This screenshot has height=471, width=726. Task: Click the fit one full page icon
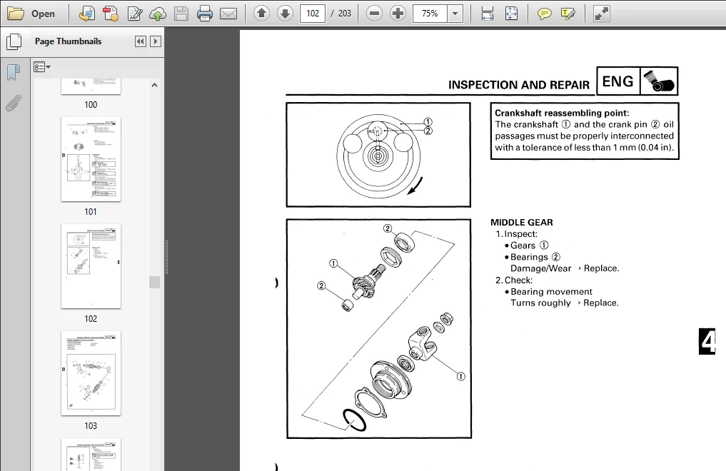511,14
